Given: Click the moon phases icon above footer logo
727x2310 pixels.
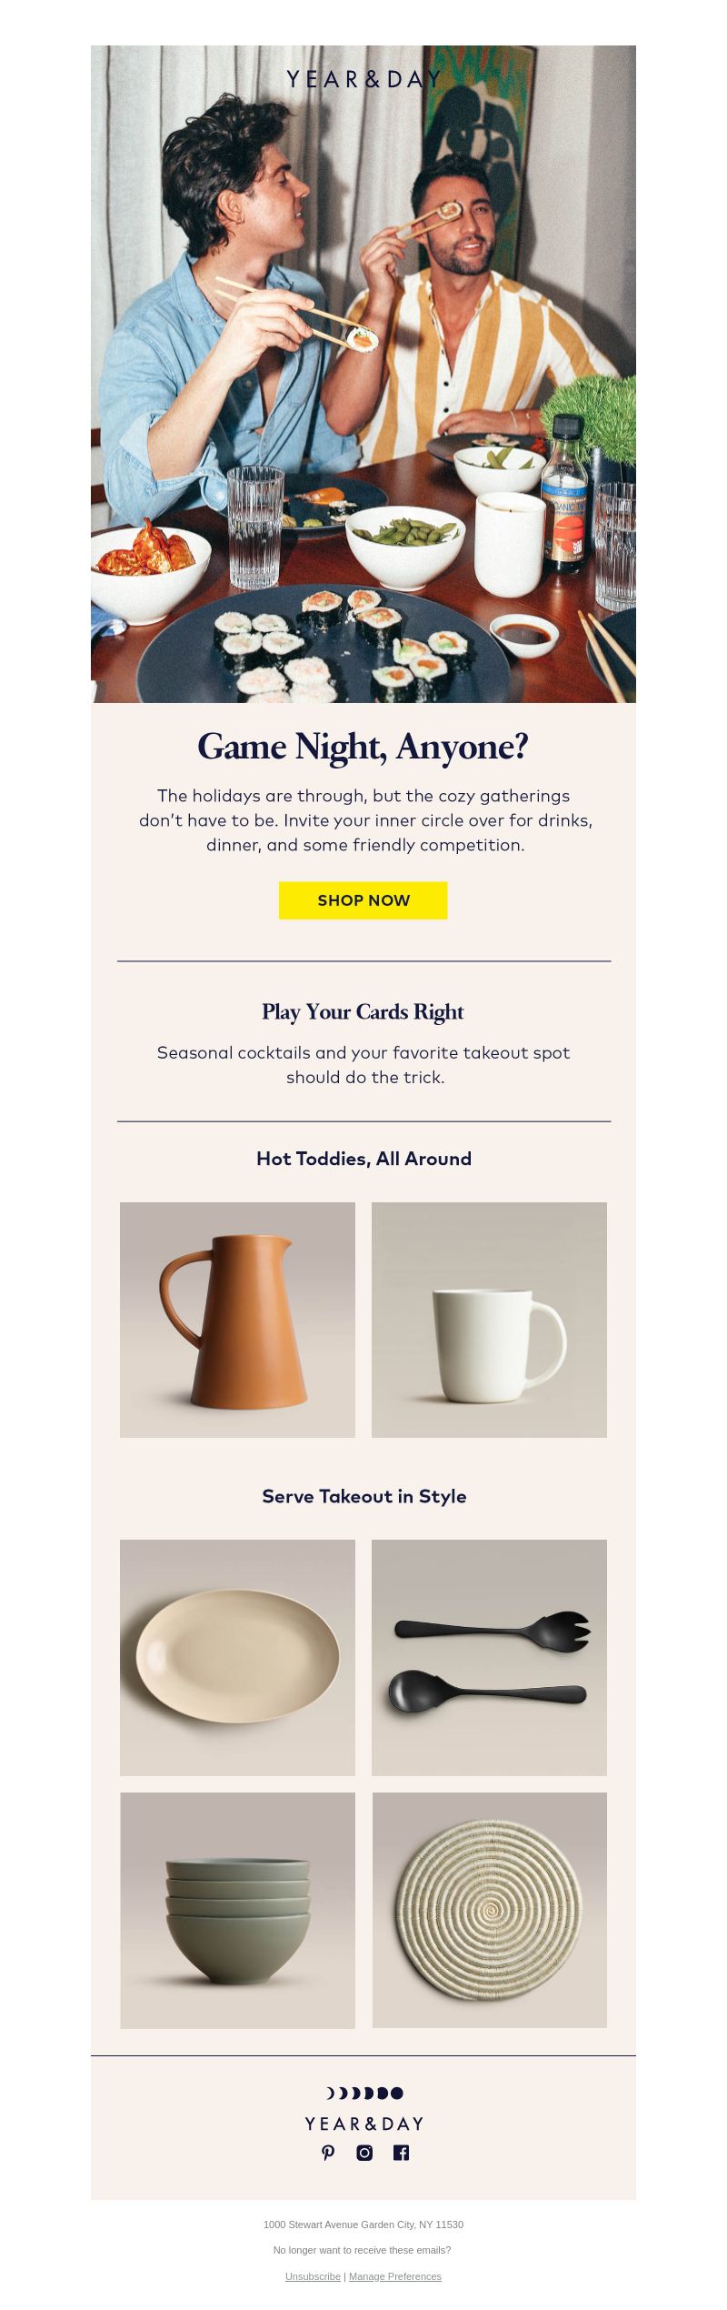Looking at the screenshot, I should (363, 2093).
